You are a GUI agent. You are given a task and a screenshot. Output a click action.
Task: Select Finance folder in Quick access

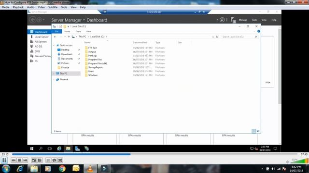coord(65,68)
